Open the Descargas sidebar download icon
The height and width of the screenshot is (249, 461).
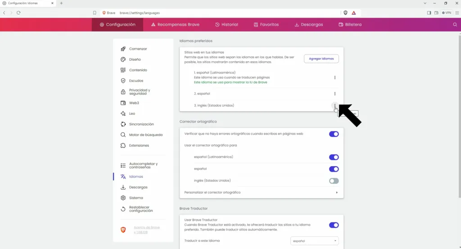(x=123, y=187)
